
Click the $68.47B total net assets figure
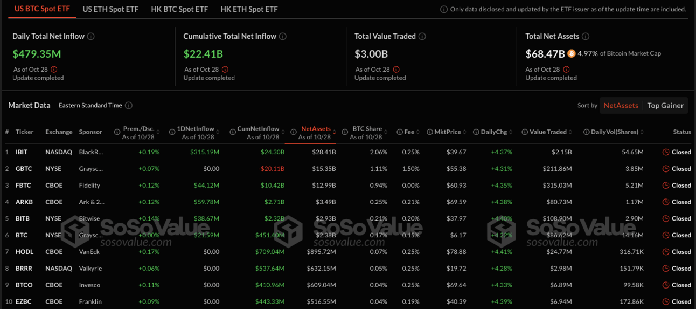(x=545, y=54)
